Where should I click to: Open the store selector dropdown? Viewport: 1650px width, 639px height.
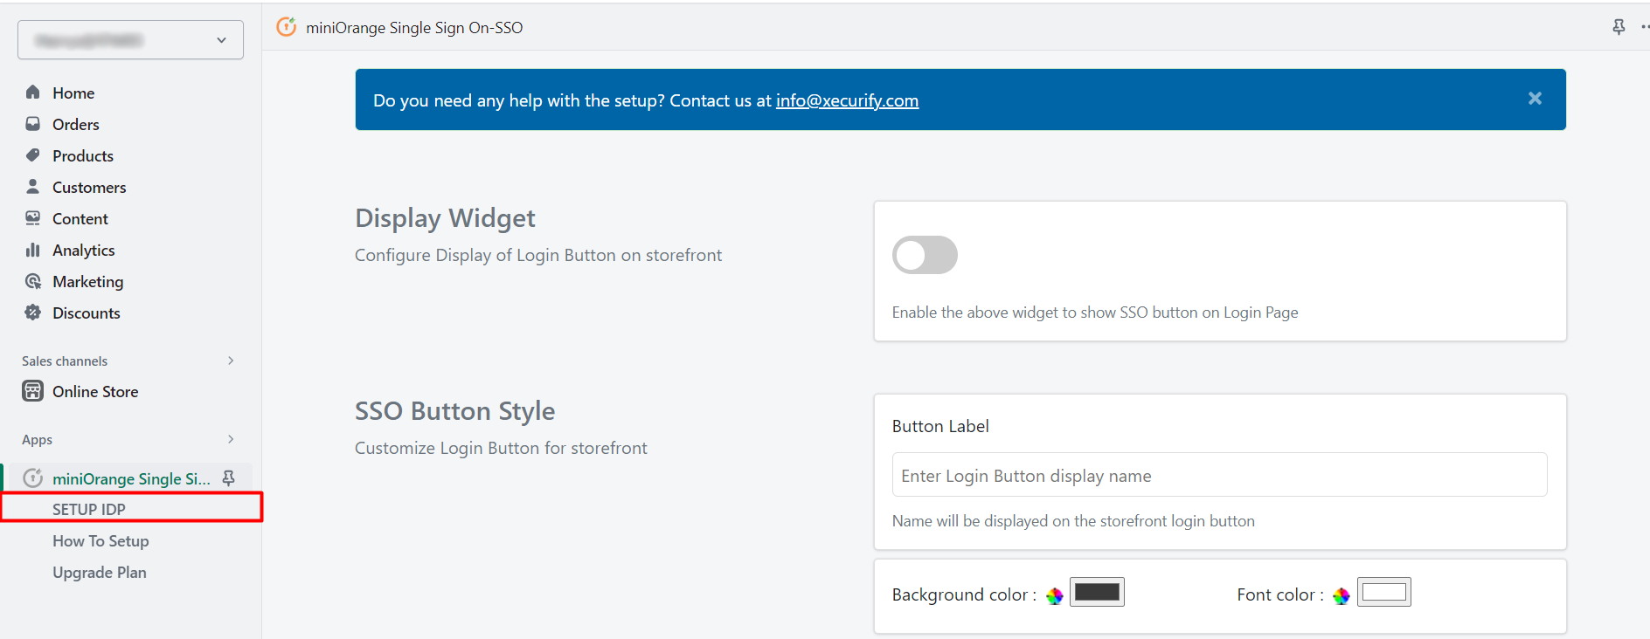130,40
